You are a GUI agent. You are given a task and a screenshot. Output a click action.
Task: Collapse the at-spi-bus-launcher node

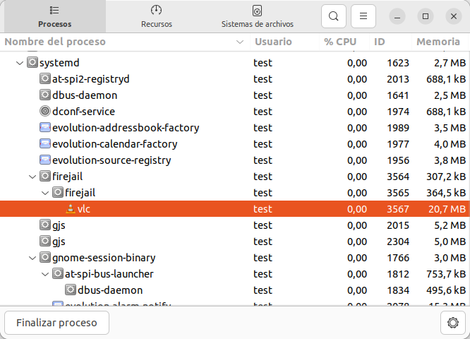44,274
